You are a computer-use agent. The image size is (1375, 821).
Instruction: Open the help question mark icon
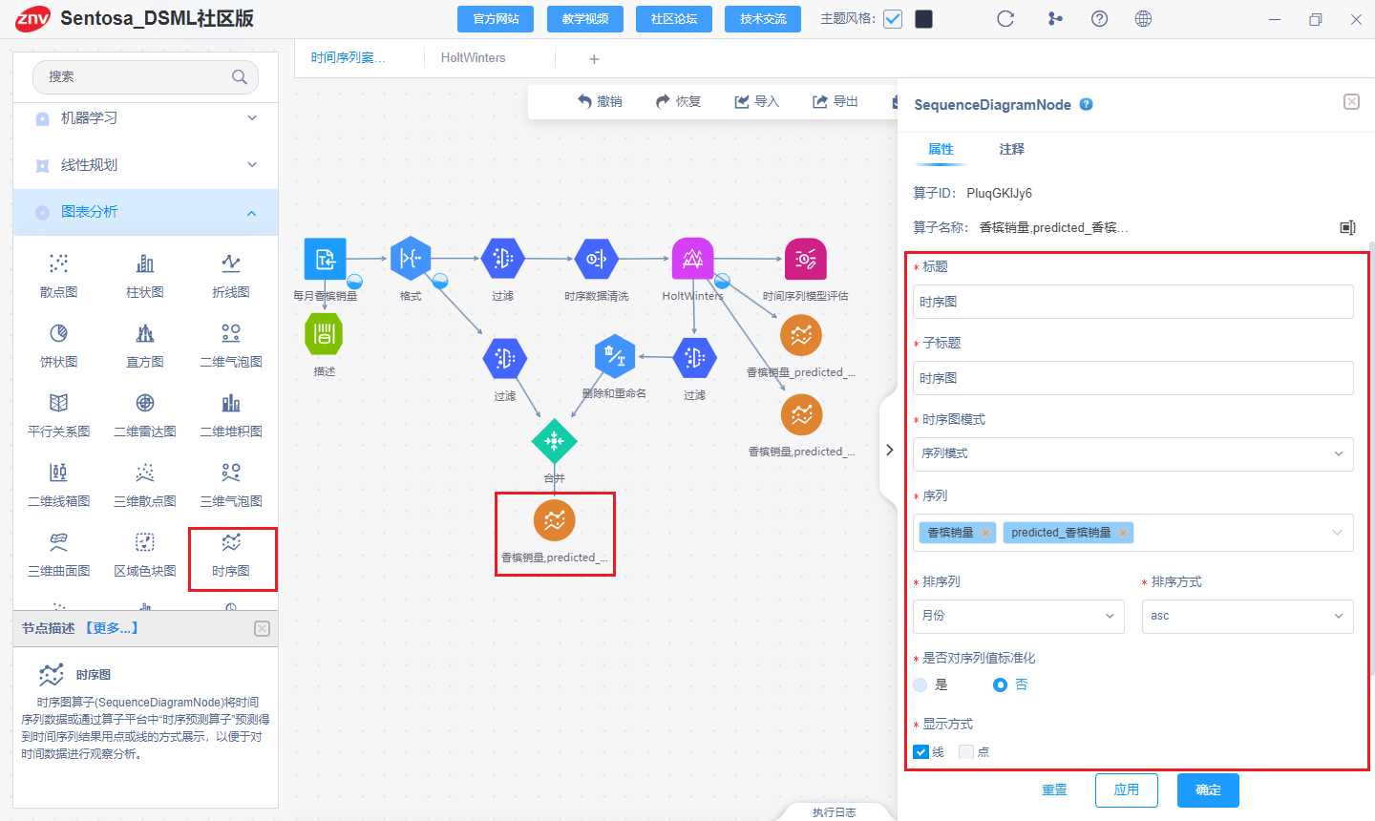coord(1099,19)
